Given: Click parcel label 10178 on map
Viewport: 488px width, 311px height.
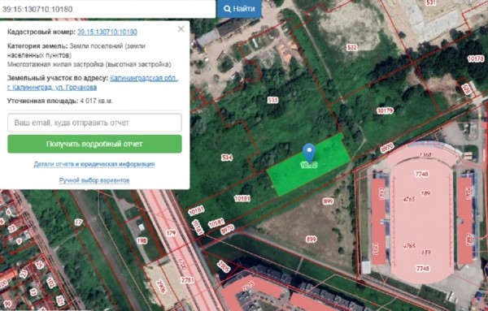Looking at the screenshot, I should (476, 58).
